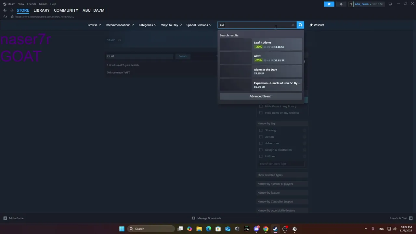Click the question mark help icon

click(x=351, y=4)
